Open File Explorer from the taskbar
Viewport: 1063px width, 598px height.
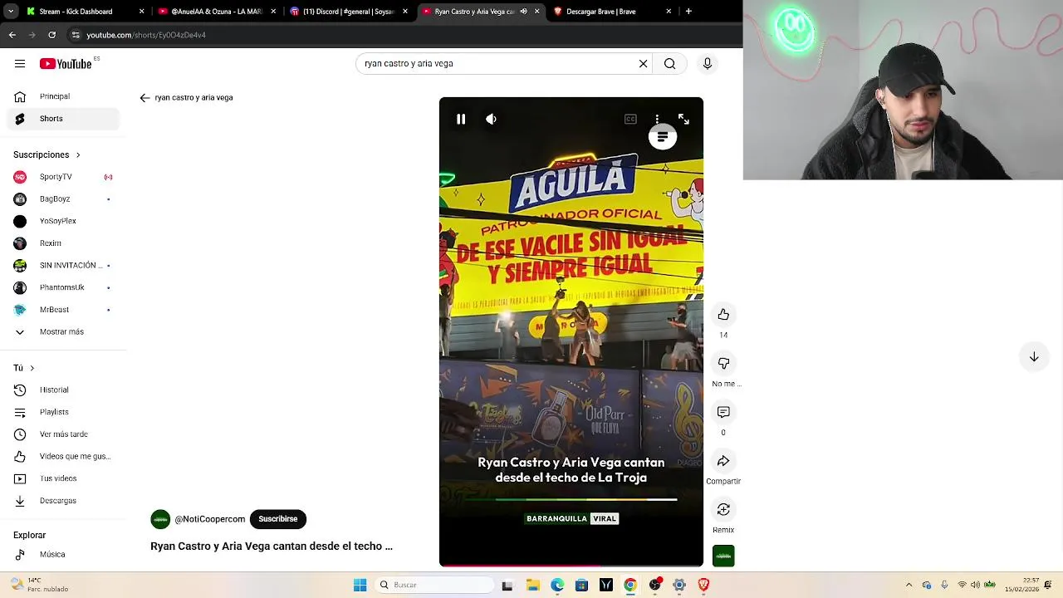532,586
